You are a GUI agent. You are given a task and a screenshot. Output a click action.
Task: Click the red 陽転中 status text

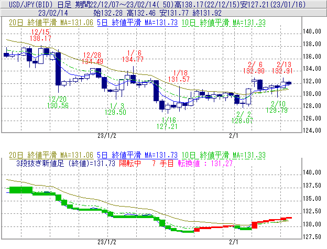pos(130,163)
